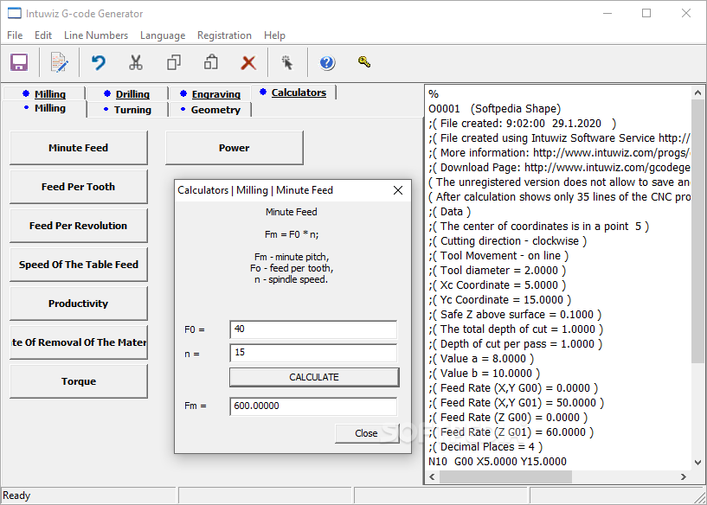This screenshot has width=707, height=505.
Task: Open the Torque calculator
Action: coord(79,381)
